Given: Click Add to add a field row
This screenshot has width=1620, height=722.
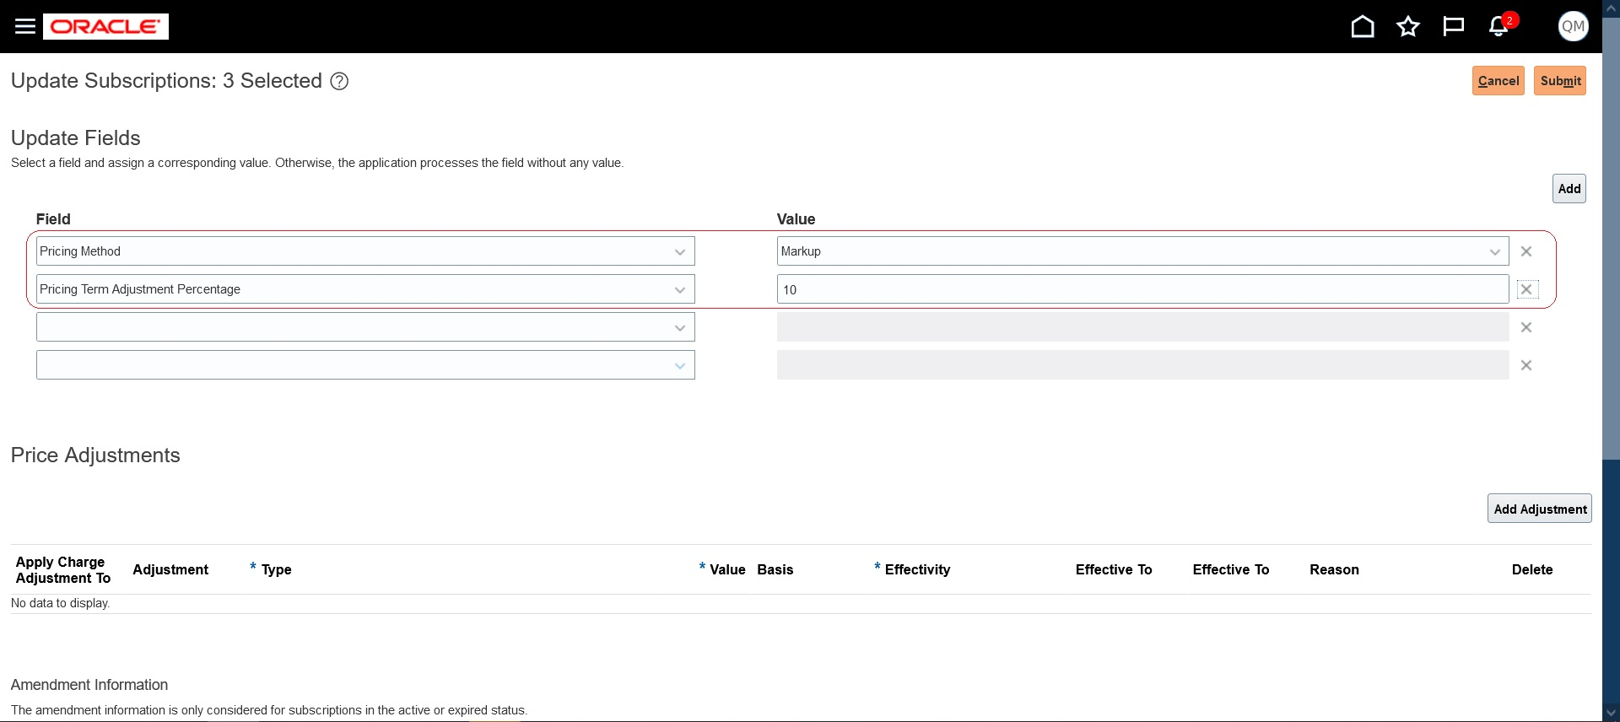Looking at the screenshot, I should pyautogui.click(x=1569, y=189).
